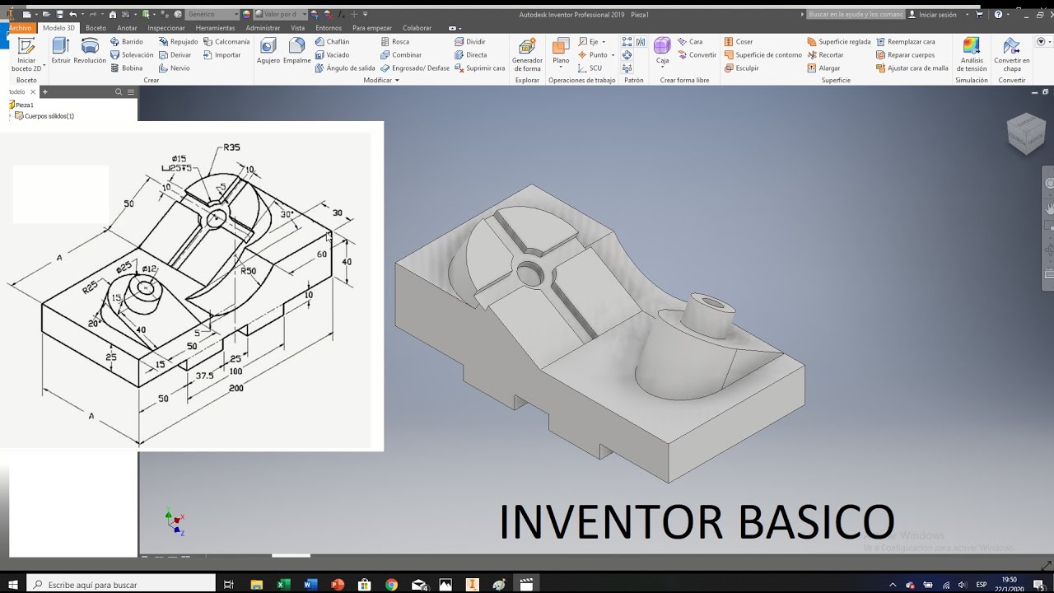Screen dimensions: 1054x593
Task: Click Convertir en chapa tool
Action: (x=1012, y=54)
